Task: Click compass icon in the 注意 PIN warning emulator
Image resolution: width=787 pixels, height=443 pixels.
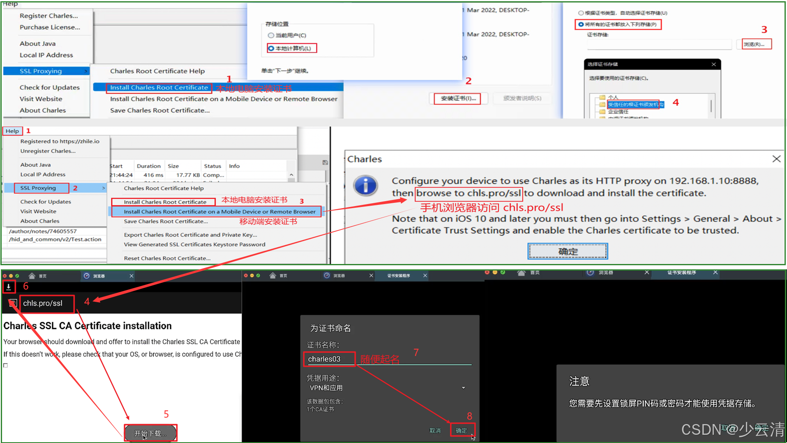Action: [591, 273]
